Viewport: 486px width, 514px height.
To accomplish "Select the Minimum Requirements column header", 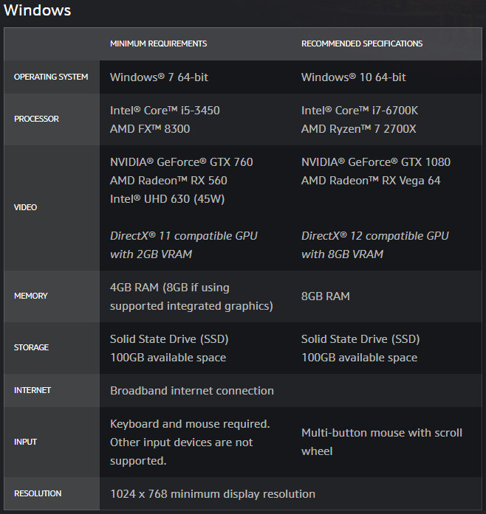I will point(158,44).
